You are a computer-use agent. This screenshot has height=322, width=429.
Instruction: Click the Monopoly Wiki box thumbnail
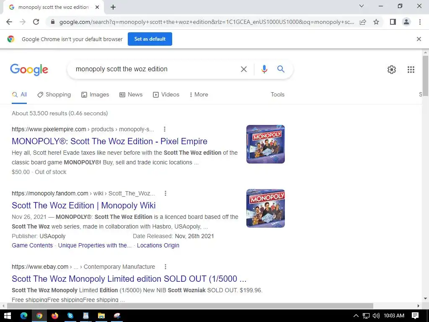pyautogui.click(x=265, y=208)
